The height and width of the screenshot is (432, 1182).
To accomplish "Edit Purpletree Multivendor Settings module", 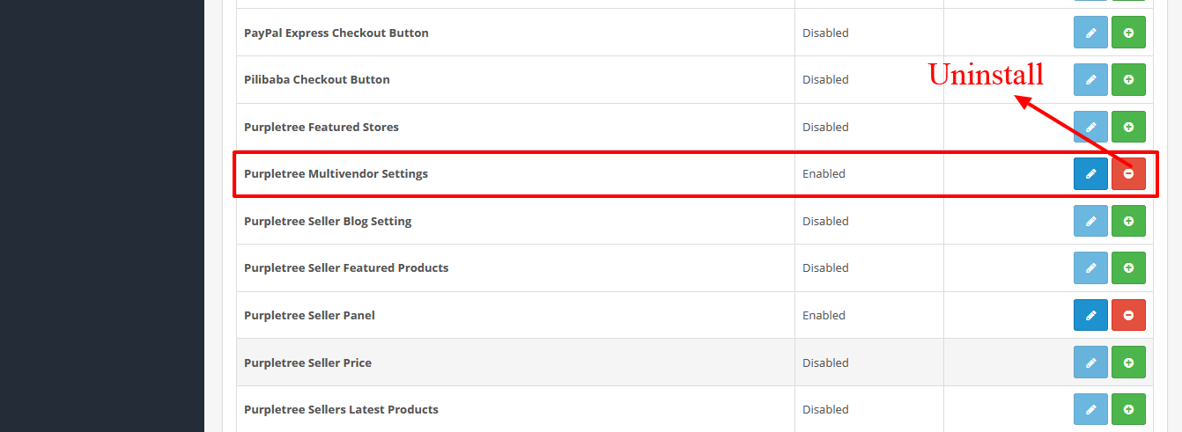I will tap(1090, 173).
